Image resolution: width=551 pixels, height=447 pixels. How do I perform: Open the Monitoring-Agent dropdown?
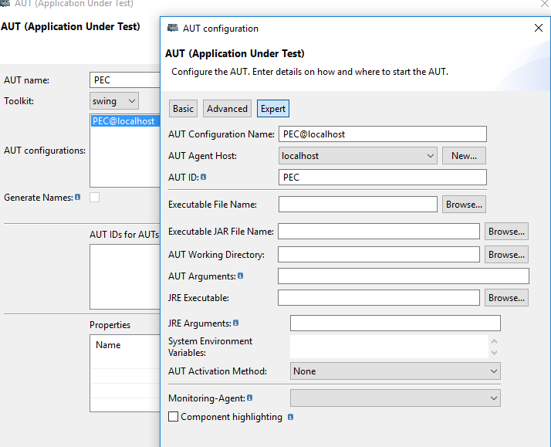395,398
